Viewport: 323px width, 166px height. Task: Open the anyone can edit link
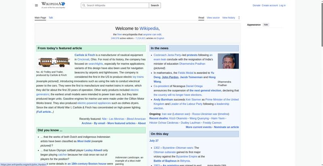coord(152,35)
